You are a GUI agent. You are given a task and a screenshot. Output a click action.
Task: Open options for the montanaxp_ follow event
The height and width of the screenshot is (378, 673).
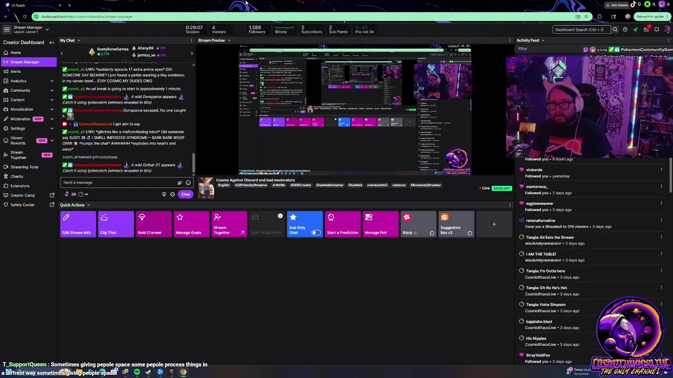(661, 186)
